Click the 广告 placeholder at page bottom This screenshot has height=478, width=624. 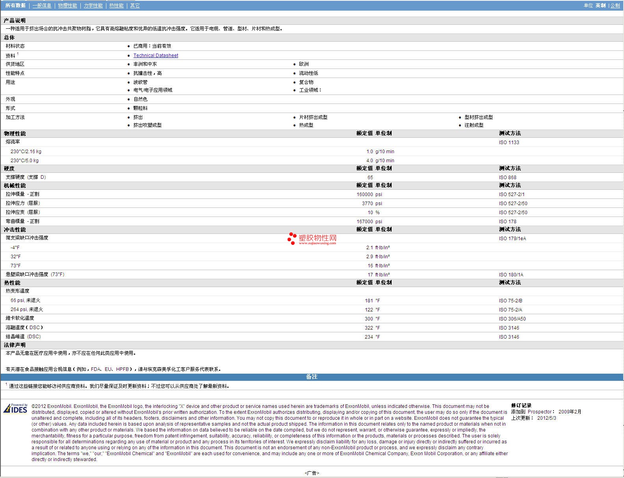(x=312, y=473)
